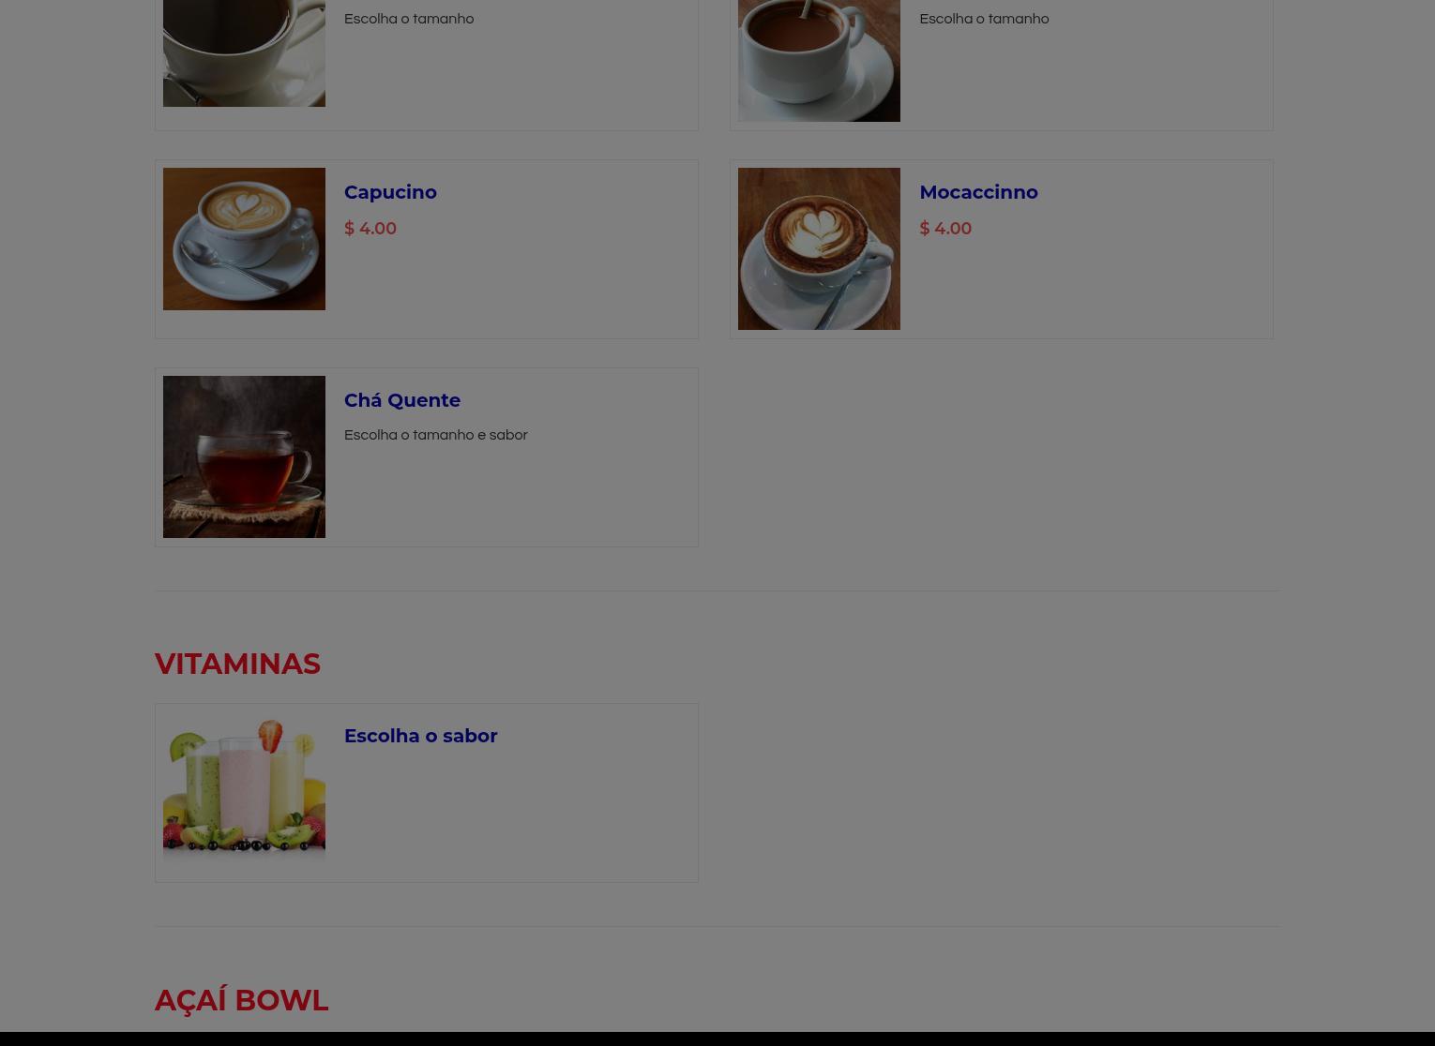
Task: Click the black coffee cup photo
Action: (x=244, y=52)
